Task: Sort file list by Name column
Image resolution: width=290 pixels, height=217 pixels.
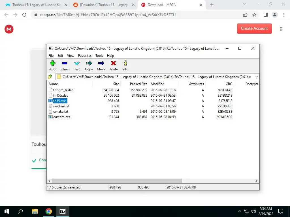Action: tap(70, 84)
